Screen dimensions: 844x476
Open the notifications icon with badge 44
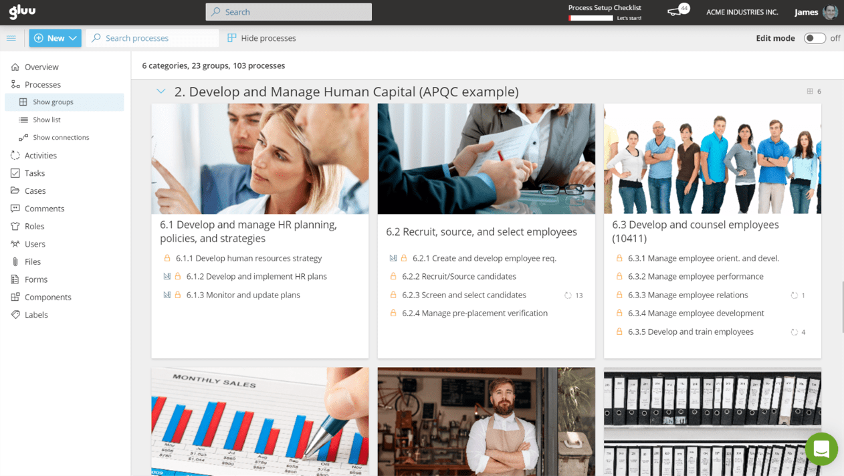click(x=676, y=11)
